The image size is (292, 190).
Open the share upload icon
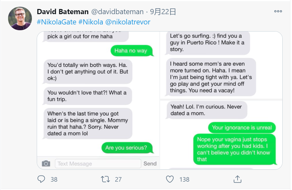click(x=237, y=179)
